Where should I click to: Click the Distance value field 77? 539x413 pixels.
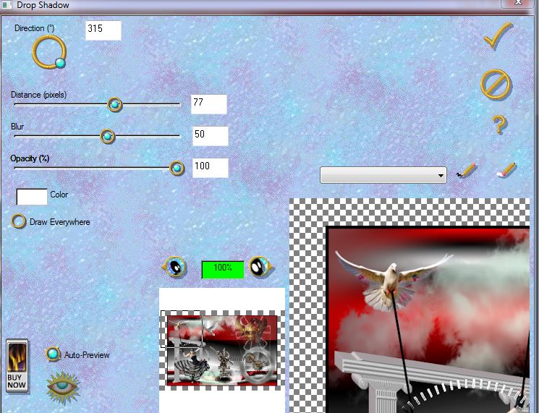(209, 104)
